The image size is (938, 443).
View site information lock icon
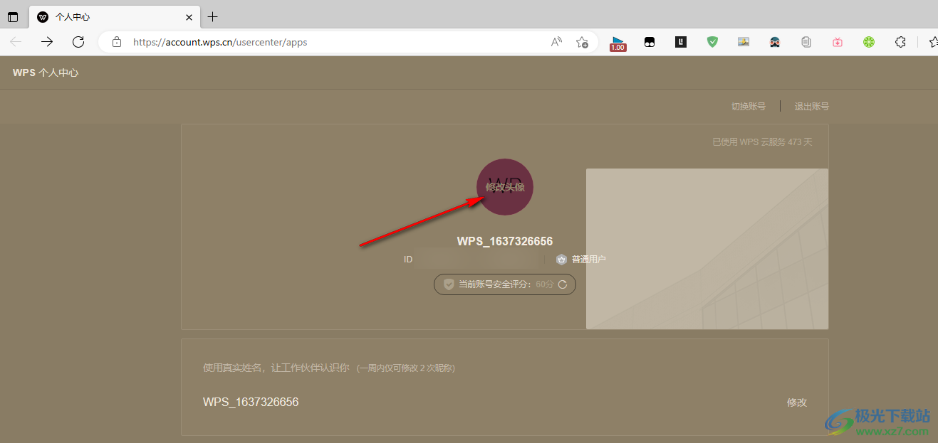tap(117, 42)
